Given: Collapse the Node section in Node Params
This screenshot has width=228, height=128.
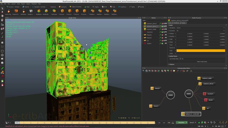Looking at the screenshot, I should coord(169,25).
